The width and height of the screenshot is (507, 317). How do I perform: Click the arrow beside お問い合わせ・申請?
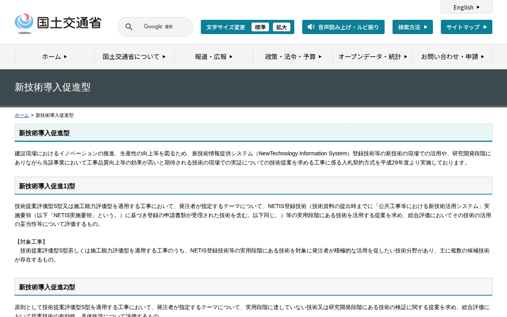click(x=482, y=57)
